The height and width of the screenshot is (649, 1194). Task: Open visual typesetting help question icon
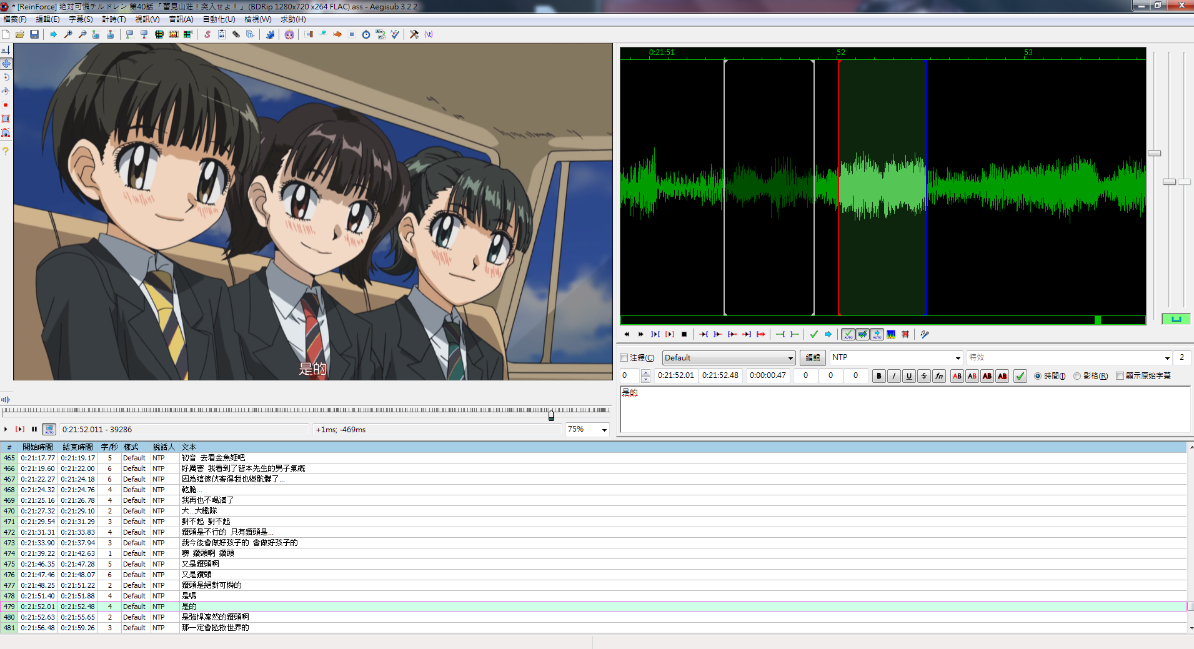coord(6,151)
